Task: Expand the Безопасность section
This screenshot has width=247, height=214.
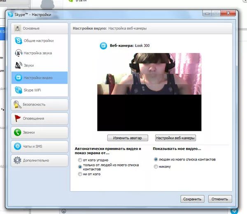Action: (40, 105)
